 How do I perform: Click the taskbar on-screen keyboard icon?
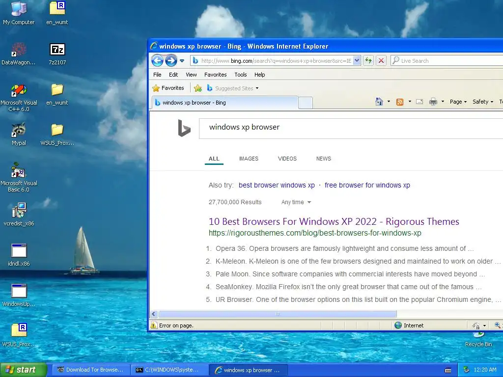point(448,370)
